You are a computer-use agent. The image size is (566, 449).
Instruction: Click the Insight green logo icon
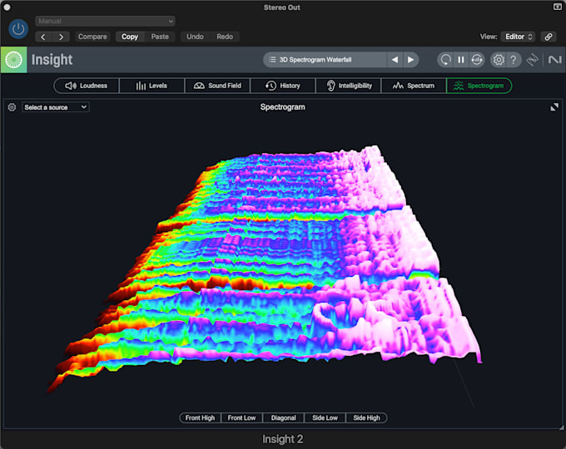coord(13,60)
